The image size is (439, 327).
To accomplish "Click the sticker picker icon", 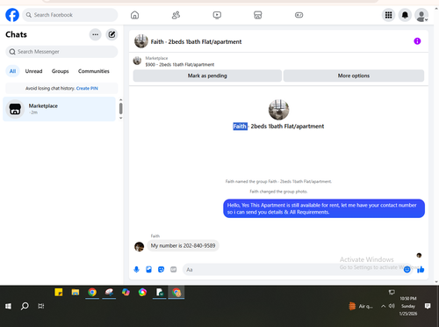I will point(161,269).
